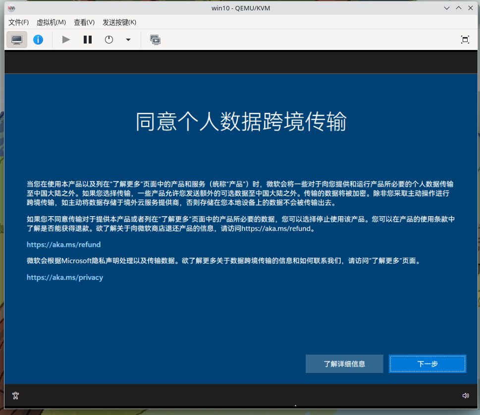Open the 文件(F) menu
This screenshot has height=415, width=480.
19,22
